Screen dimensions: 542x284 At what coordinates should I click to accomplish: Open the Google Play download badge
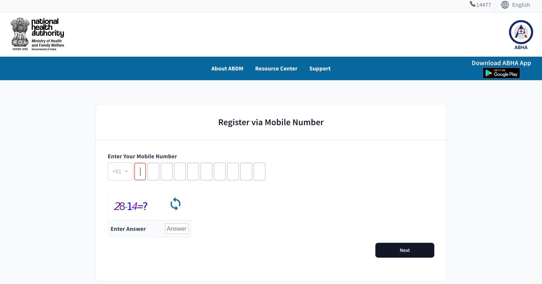click(x=501, y=73)
